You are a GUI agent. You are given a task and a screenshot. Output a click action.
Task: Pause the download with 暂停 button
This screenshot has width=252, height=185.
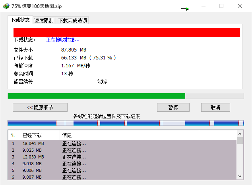[x=173, y=107]
